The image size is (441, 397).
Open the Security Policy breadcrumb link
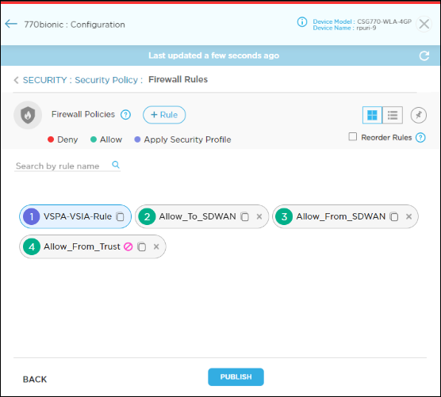(x=106, y=80)
